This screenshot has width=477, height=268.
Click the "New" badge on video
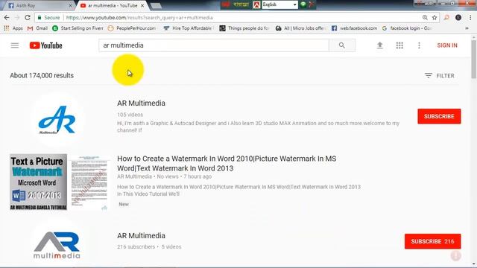[x=124, y=204]
